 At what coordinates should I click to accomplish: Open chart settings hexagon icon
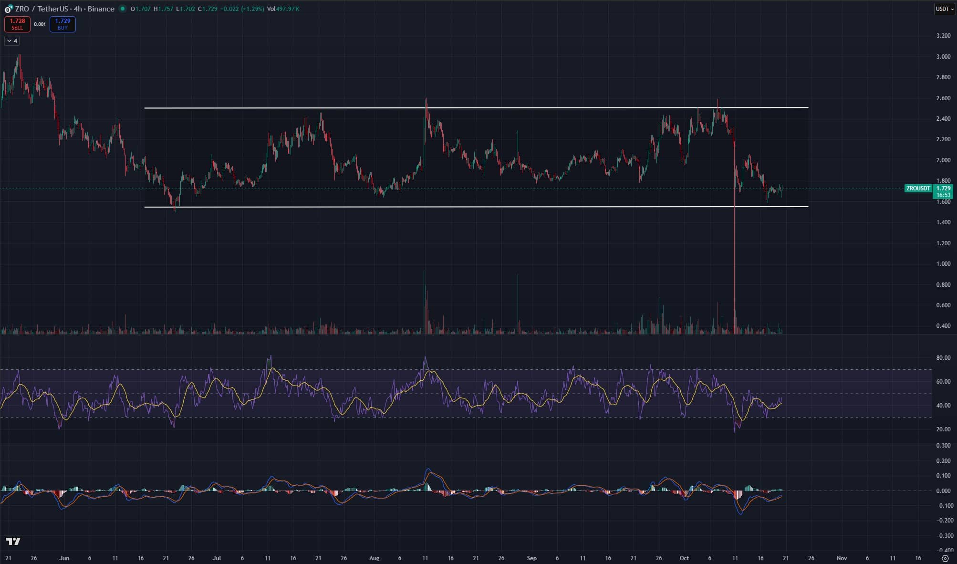point(945,558)
